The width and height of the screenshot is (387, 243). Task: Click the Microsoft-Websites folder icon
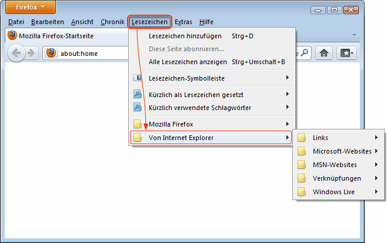coord(301,151)
